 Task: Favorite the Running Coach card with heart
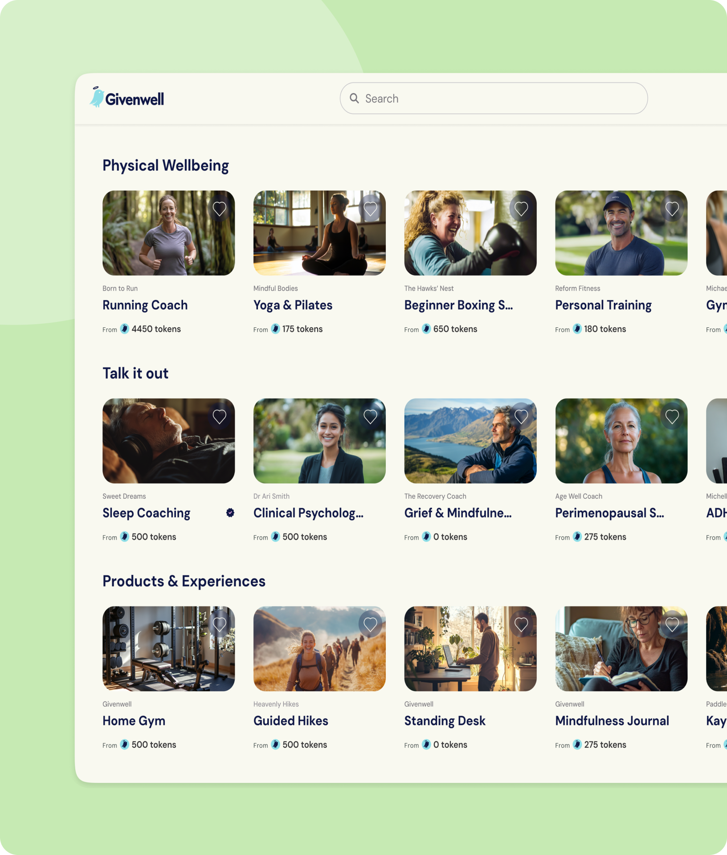pyautogui.click(x=219, y=208)
